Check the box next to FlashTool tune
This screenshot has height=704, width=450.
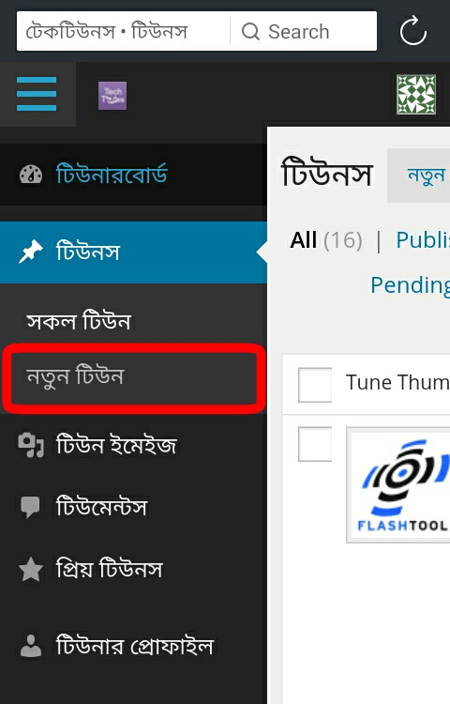pyautogui.click(x=315, y=444)
